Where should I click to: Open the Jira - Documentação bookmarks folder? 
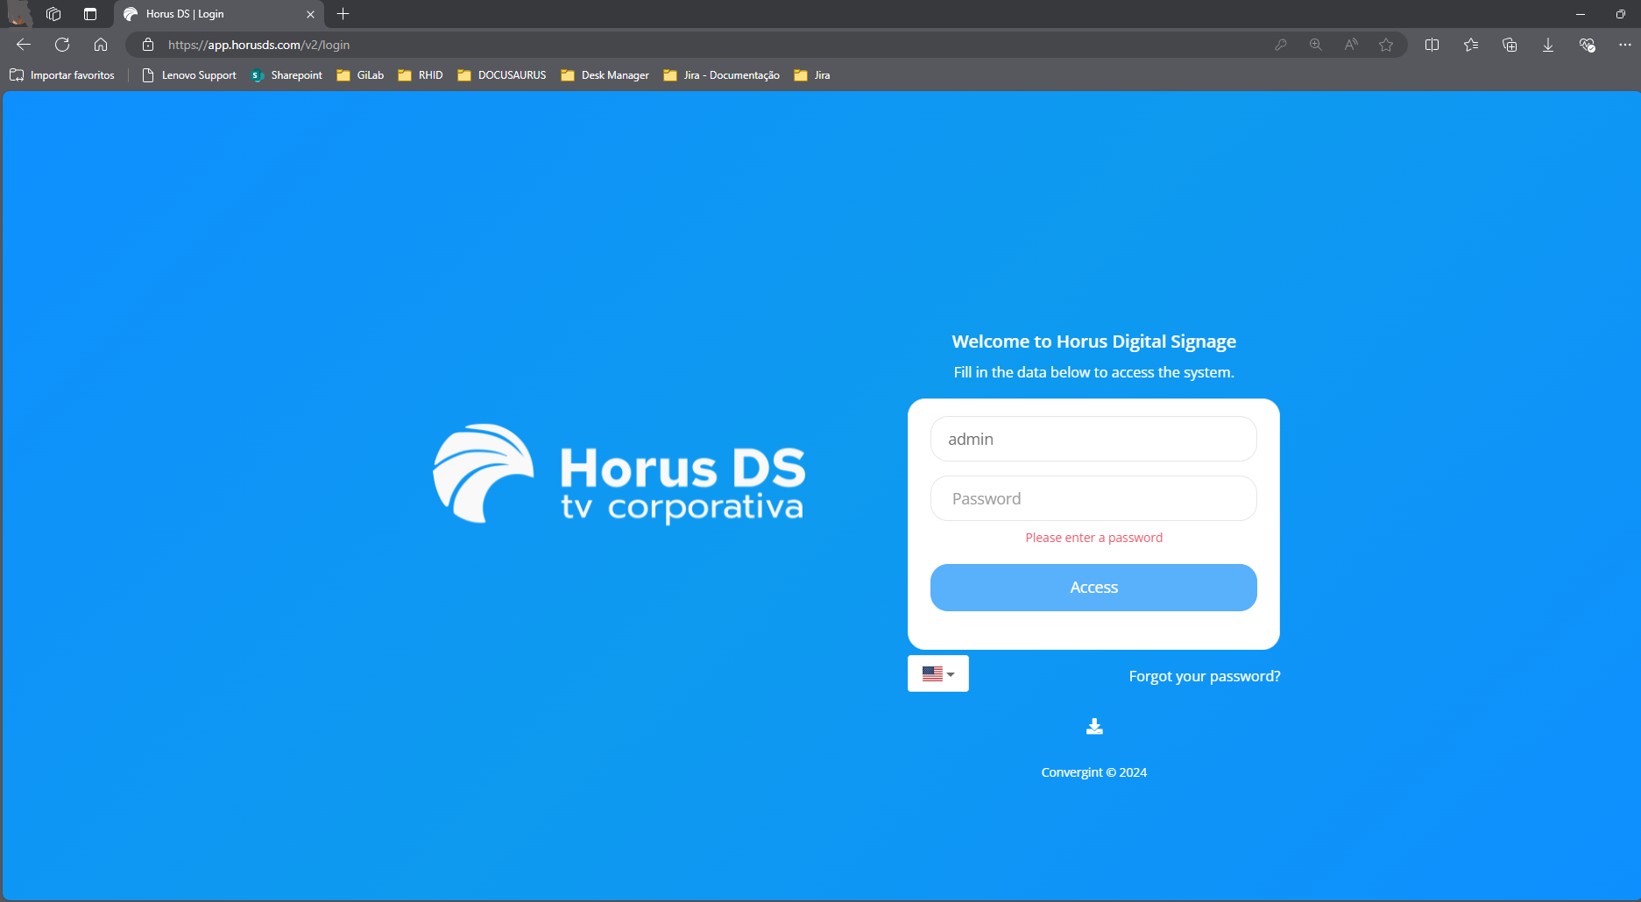click(x=721, y=75)
